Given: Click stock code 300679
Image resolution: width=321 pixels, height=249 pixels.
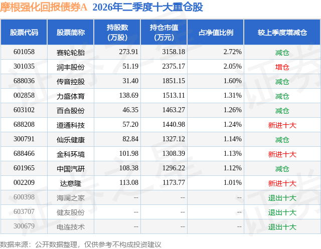Looking at the screenshot, I should coord(24,226).
